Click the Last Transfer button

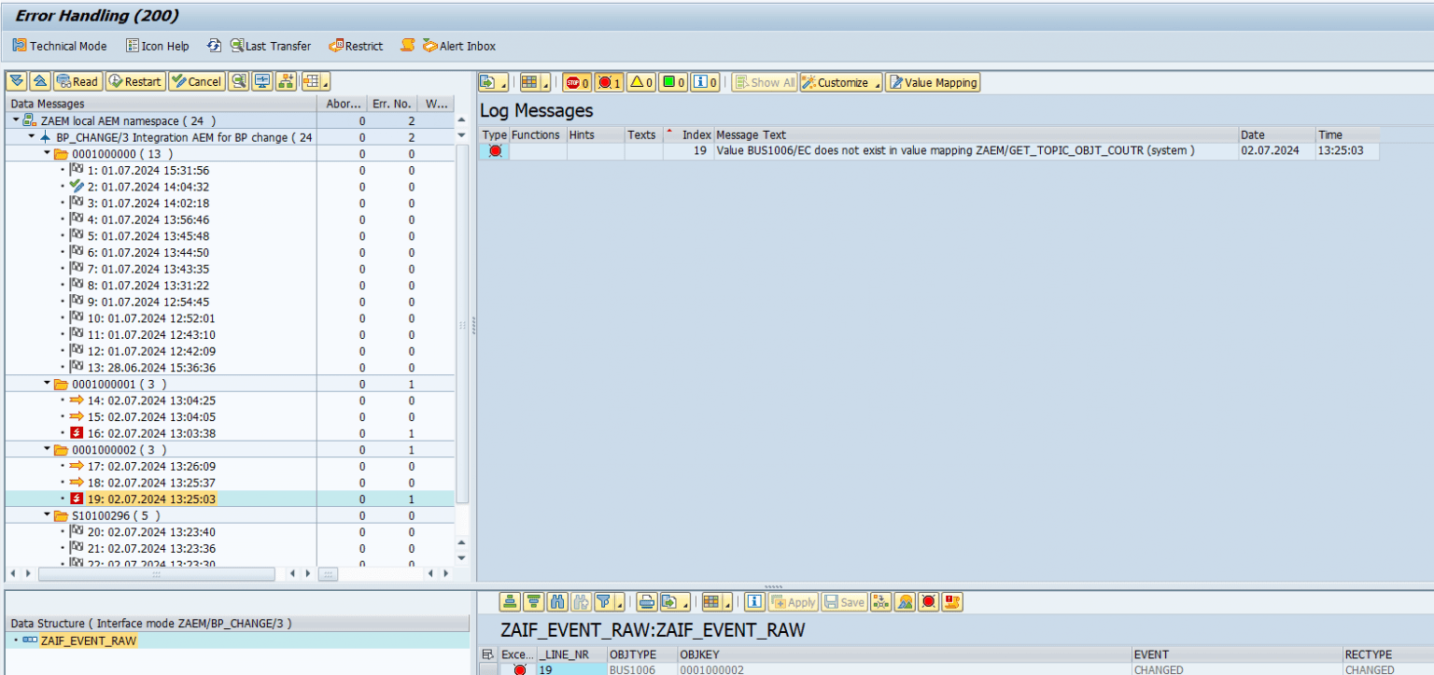tap(271, 45)
